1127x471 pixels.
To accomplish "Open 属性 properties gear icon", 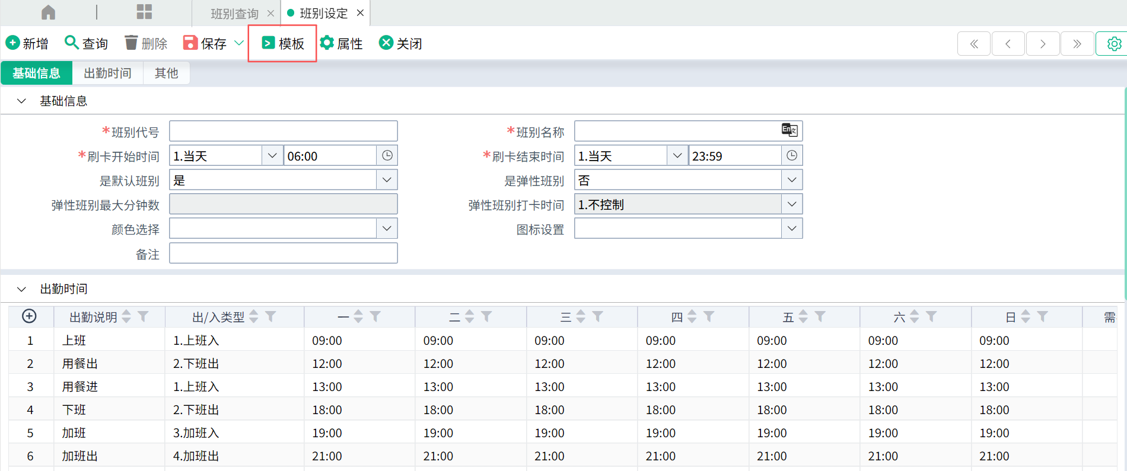I will pos(327,43).
